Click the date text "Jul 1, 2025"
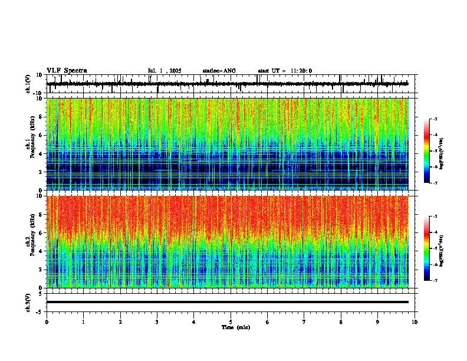The height and width of the screenshot is (361, 467). tap(165, 71)
